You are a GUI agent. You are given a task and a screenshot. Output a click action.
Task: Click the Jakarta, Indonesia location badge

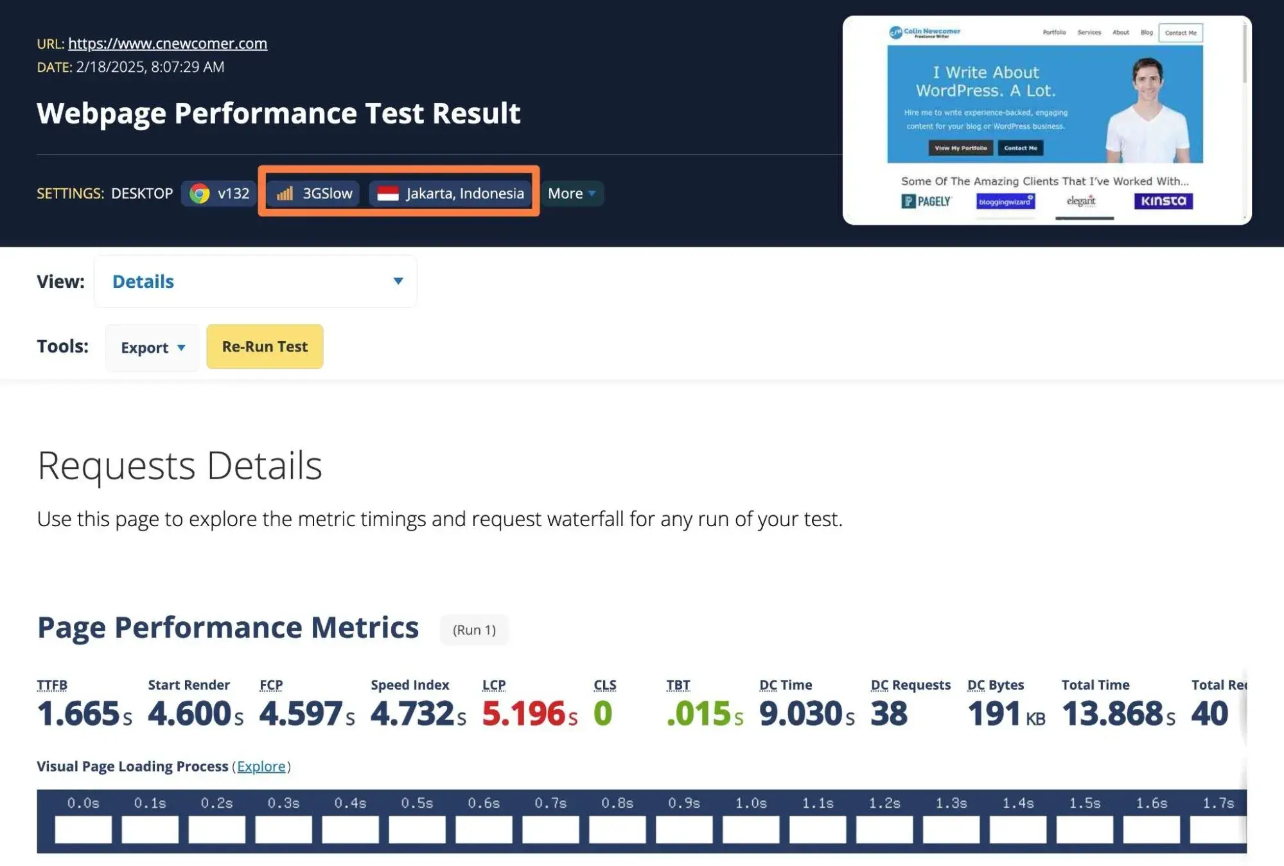(x=450, y=193)
